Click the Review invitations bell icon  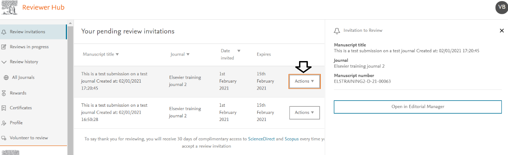(4, 32)
